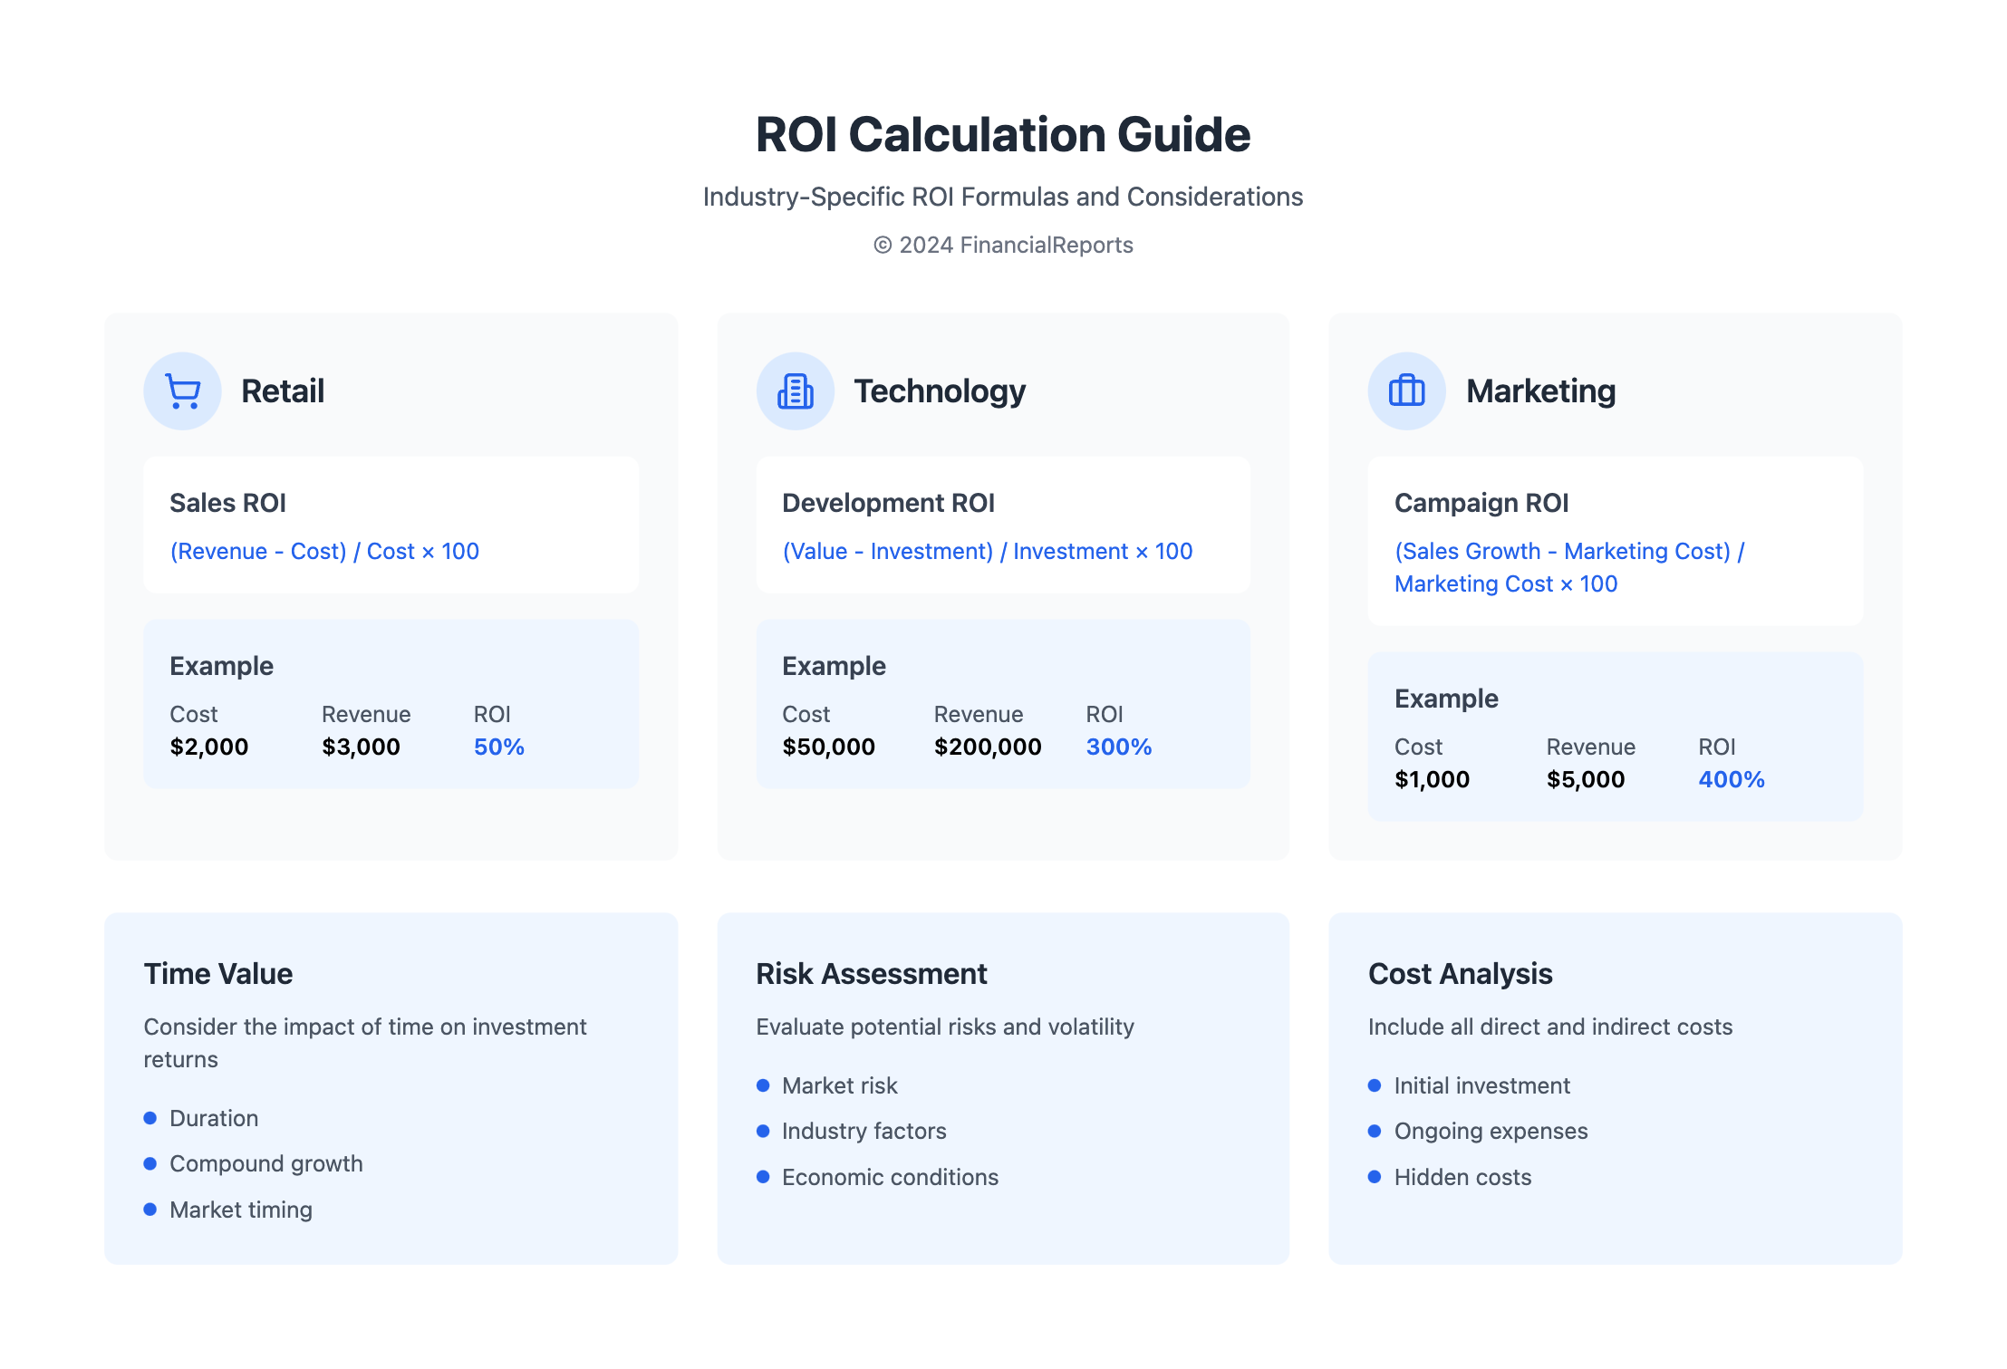Viewport: 2007px width, 1369px height.
Task: Click the Technology 300% ROI value
Action: pos(1118,747)
